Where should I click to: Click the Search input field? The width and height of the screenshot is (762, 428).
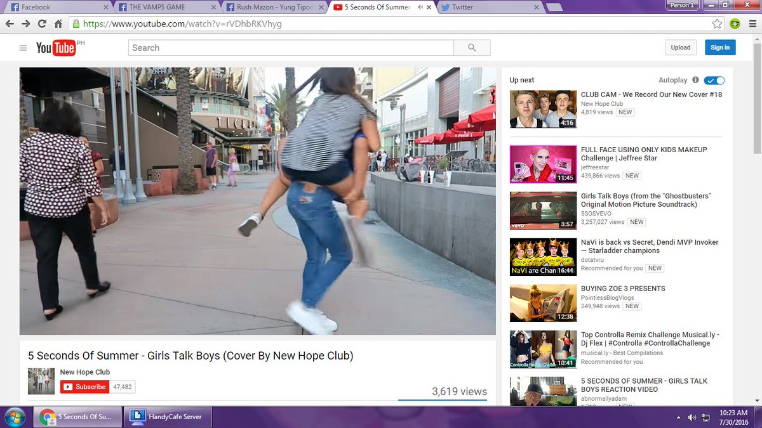click(x=291, y=48)
